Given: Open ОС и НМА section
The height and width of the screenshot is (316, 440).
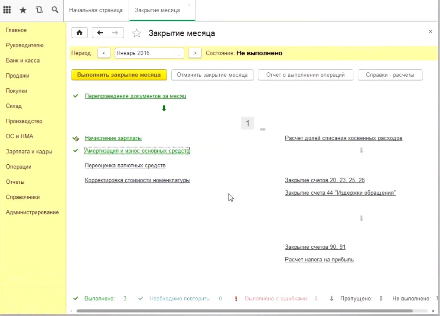Looking at the screenshot, I should [x=20, y=136].
